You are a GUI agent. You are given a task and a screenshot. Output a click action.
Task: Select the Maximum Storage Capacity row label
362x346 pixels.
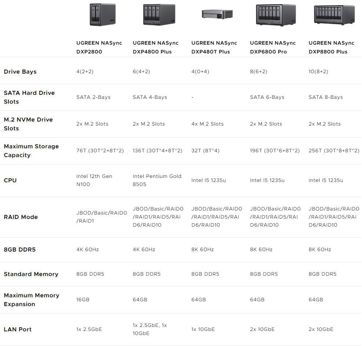pos(31,150)
